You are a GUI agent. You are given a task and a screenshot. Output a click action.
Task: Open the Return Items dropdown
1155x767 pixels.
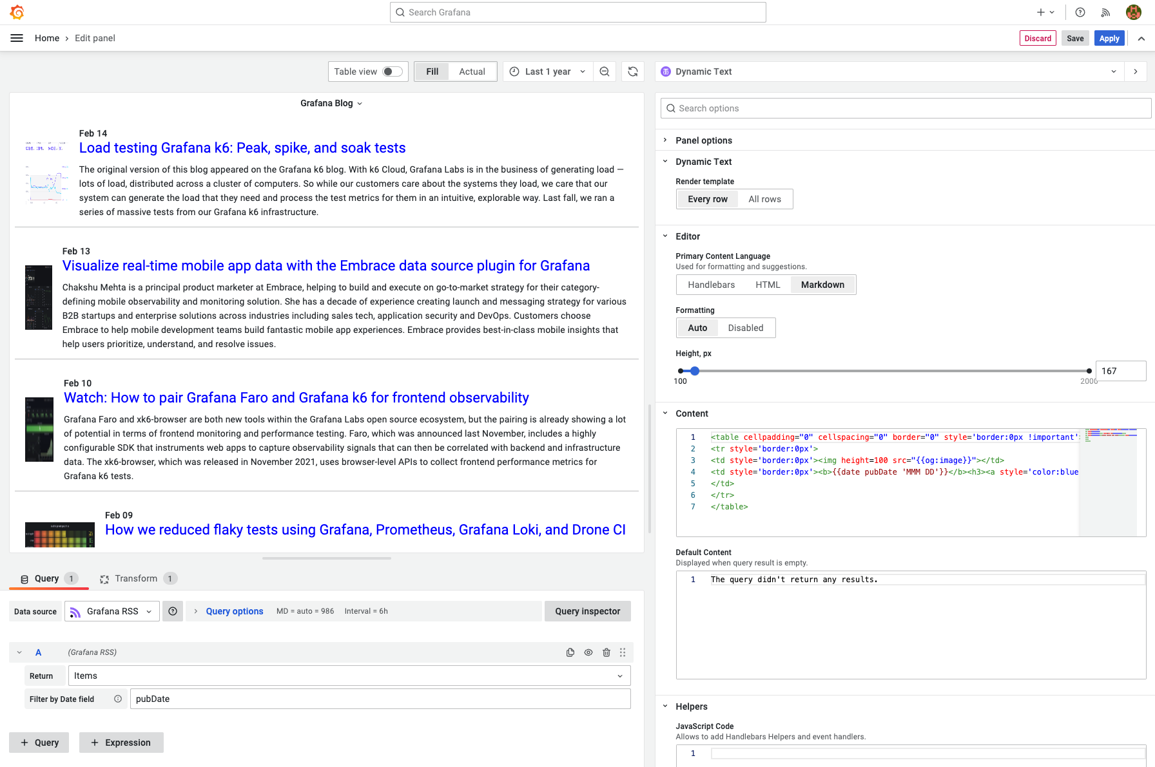[x=349, y=676]
